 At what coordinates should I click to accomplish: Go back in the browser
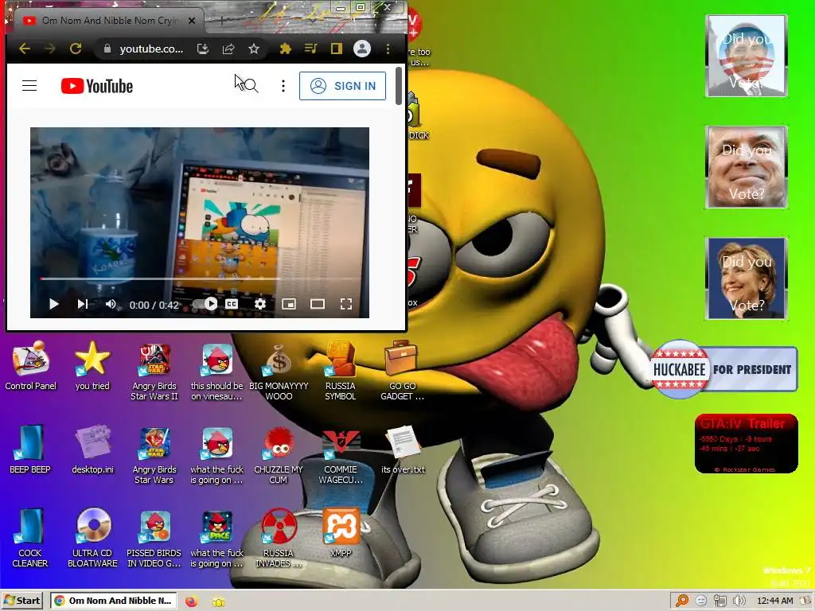(x=25, y=49)
